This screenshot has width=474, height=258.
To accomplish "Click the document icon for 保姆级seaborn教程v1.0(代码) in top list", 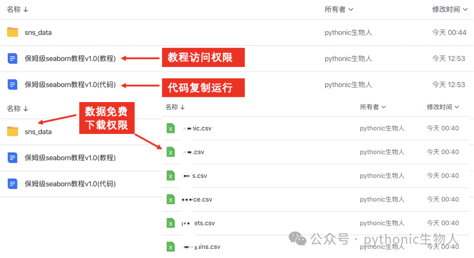I will [x=12, y=85].
